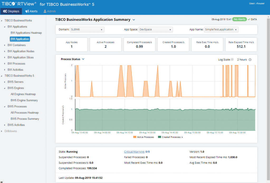Expand the BW Processes node
270x183 pixels.
[5, 64]
